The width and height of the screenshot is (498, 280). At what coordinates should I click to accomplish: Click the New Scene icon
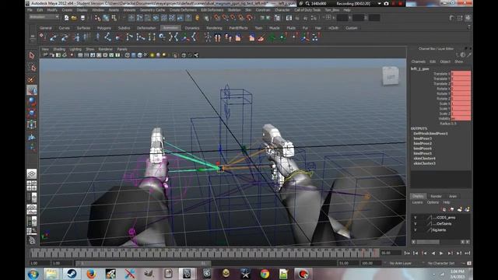[66, 18]
